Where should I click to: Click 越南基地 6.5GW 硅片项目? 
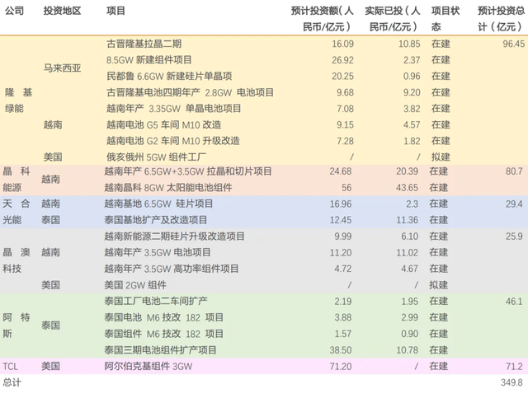pyautogui.click(x=158, y=204)
